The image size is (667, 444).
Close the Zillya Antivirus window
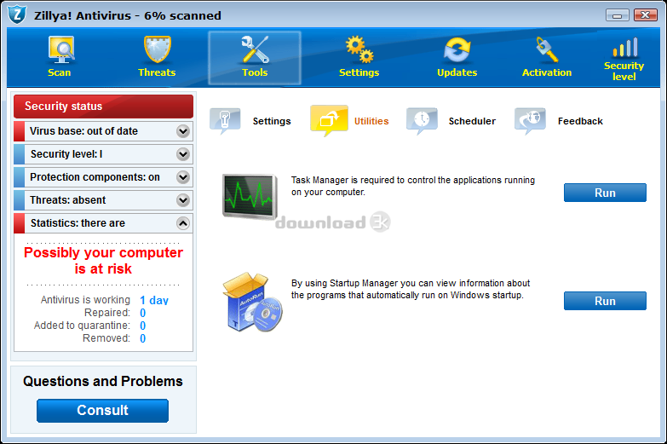(x=646, y=15)
